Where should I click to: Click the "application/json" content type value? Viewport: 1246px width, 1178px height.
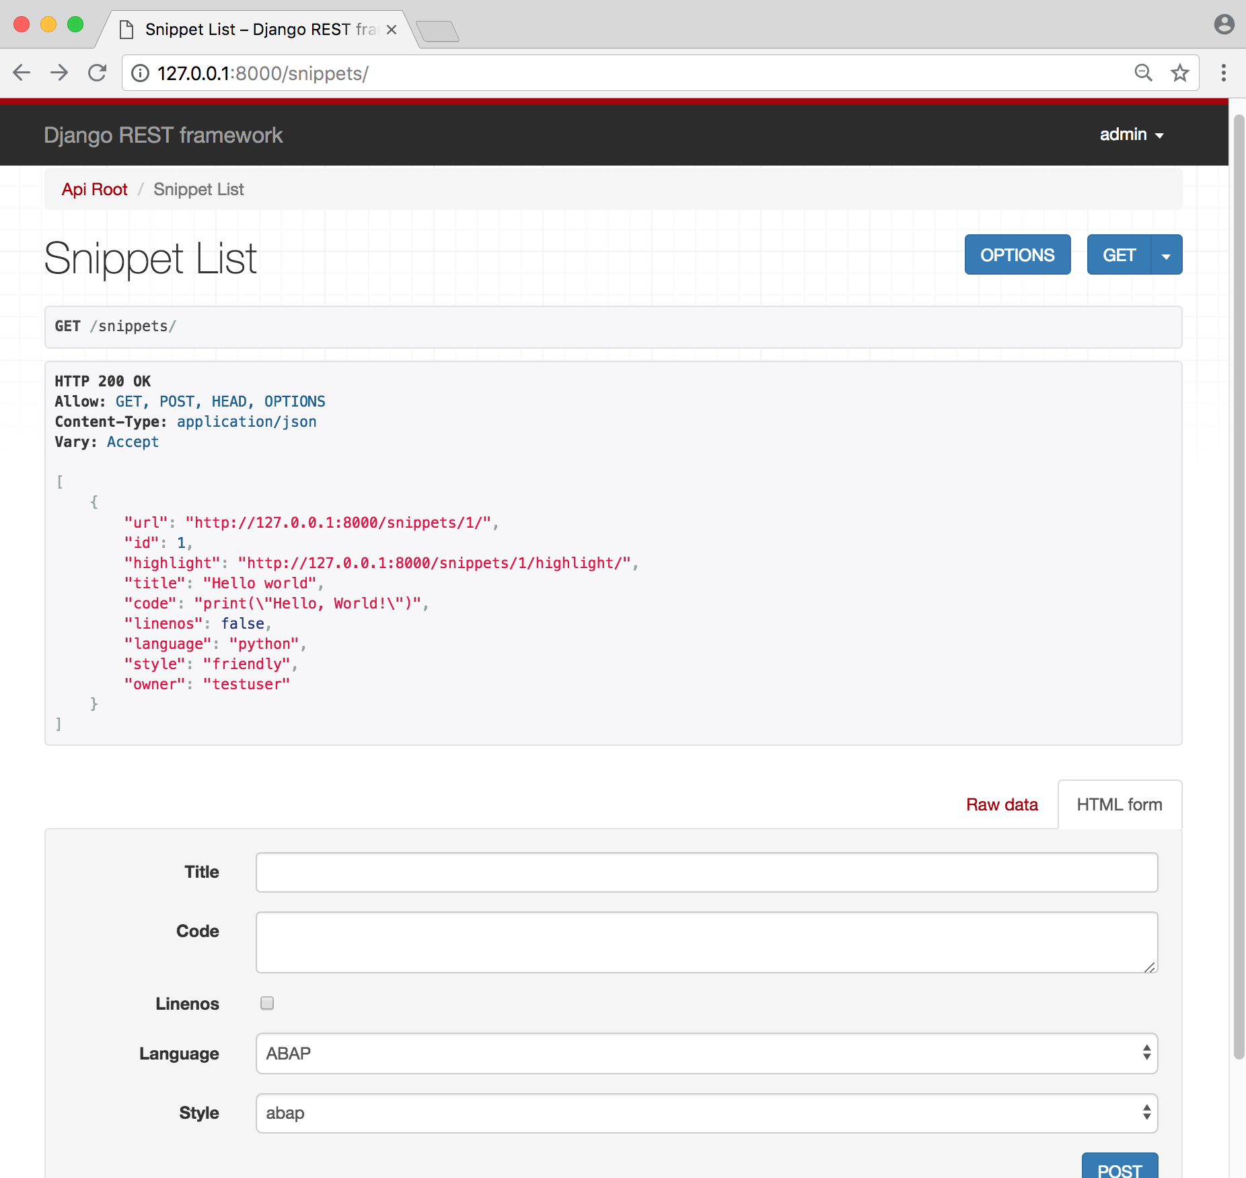pyautogui.click(x=247, y=421)
